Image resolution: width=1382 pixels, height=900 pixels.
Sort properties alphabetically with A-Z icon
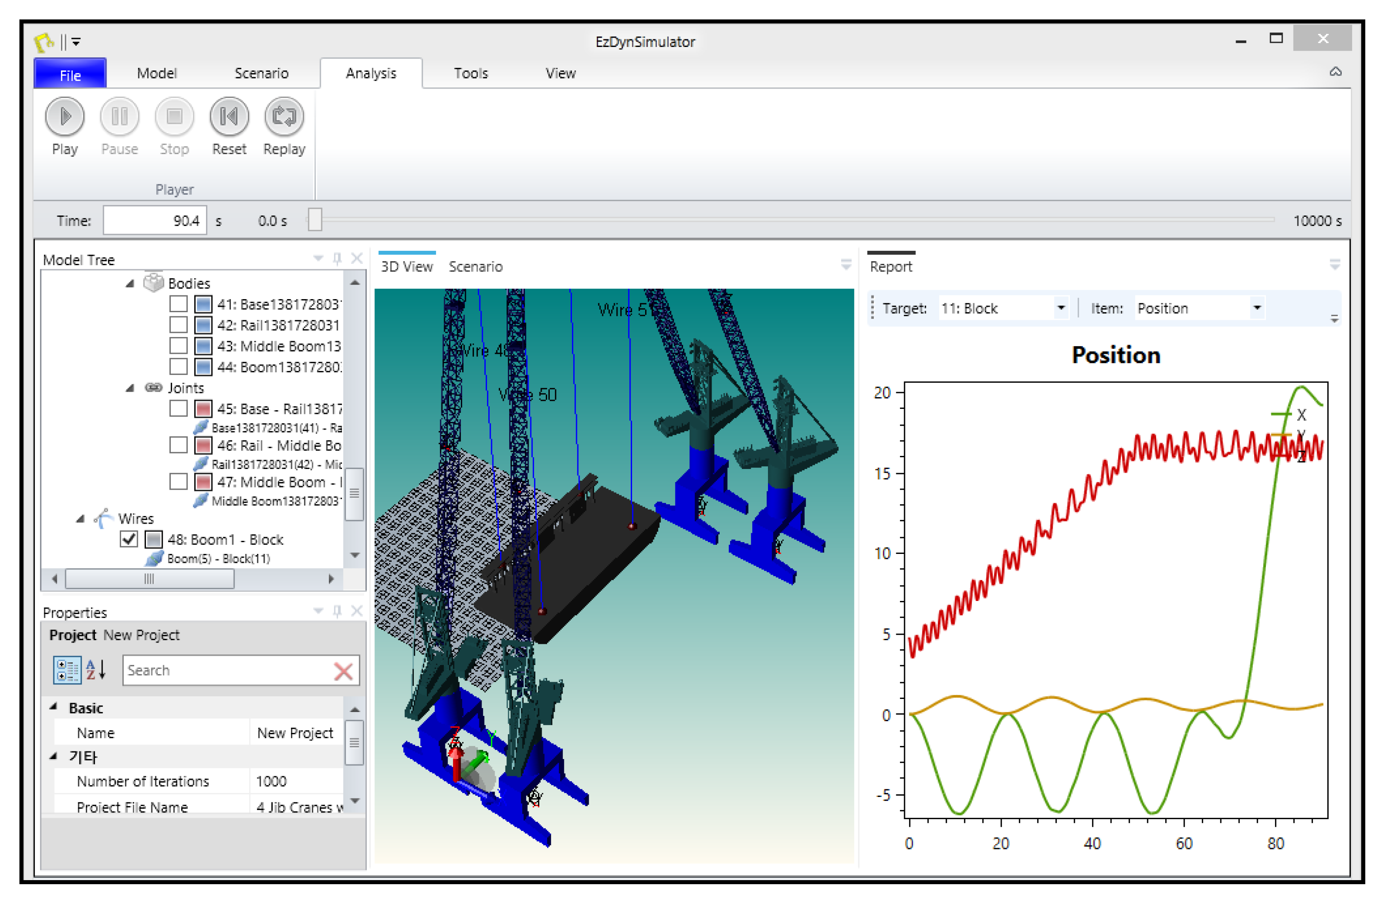[x=96, y=670]
